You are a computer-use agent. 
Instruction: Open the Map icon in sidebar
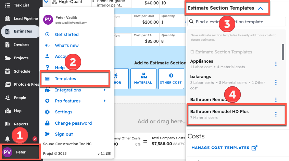[7, 111]
